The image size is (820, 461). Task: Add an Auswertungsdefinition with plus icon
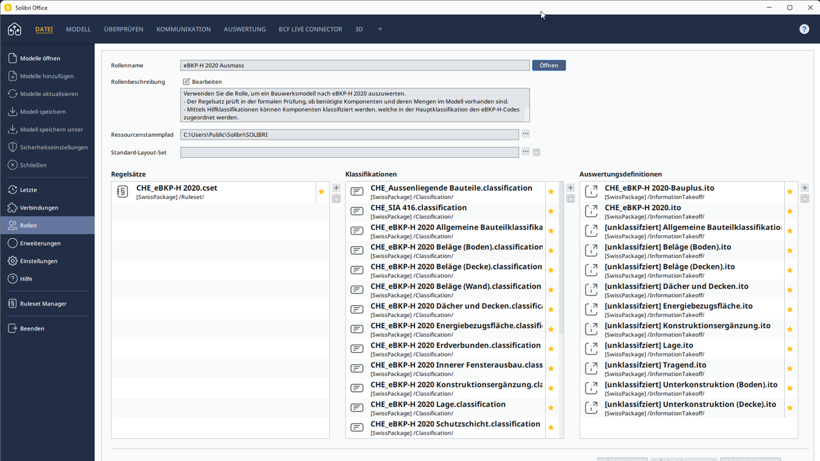point(805,188)
